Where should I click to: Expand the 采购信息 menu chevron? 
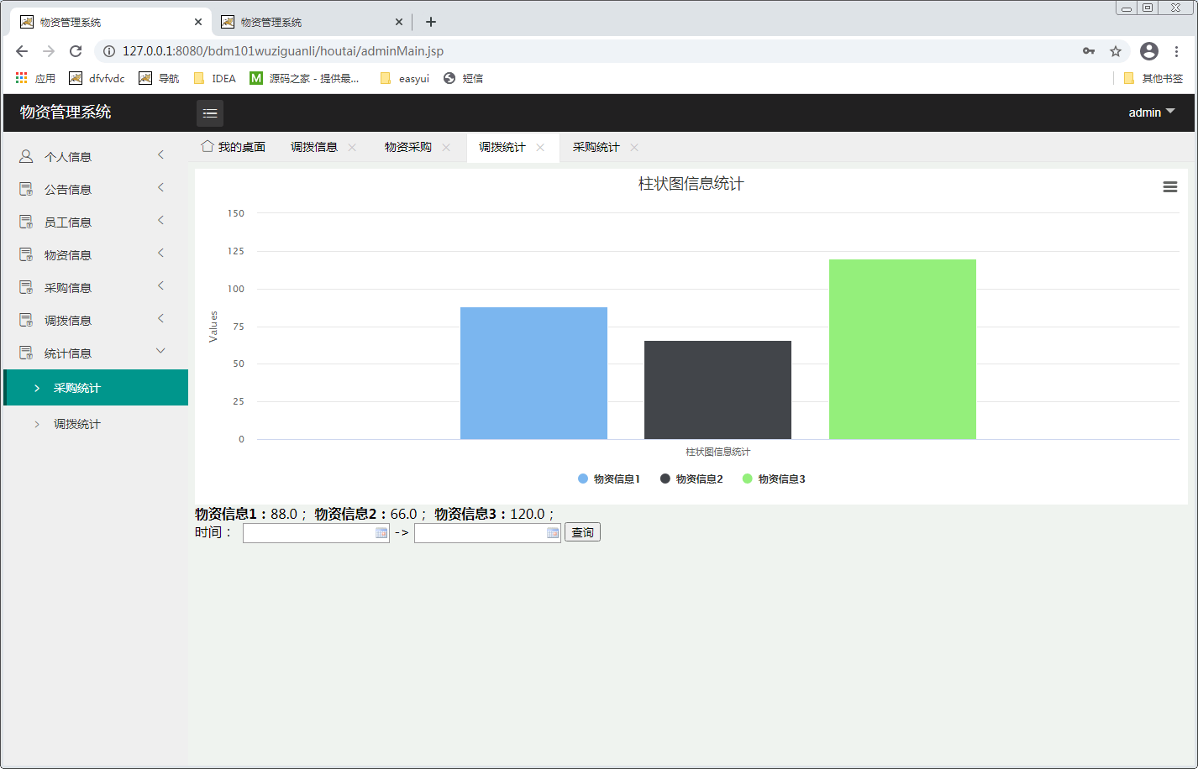[160, 285]
